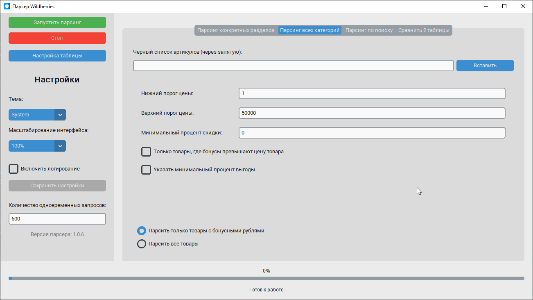Image resolution: width=533 pixels, height=300 pixels.
Task: Click the 0% progress label
Action: coord(266,271)
